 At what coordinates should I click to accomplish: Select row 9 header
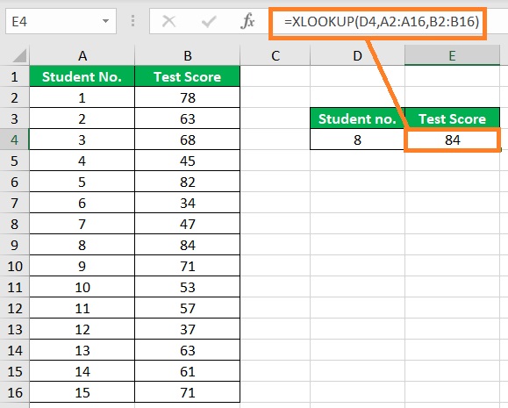coord(14,246)
